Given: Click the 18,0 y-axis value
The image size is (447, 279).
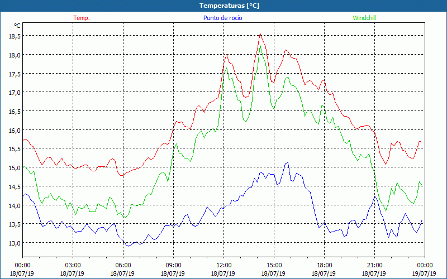Looking at the screenshot, I should click(x=15, y=55).
